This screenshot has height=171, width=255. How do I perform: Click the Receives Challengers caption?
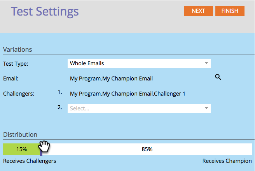tap(30, 161)
